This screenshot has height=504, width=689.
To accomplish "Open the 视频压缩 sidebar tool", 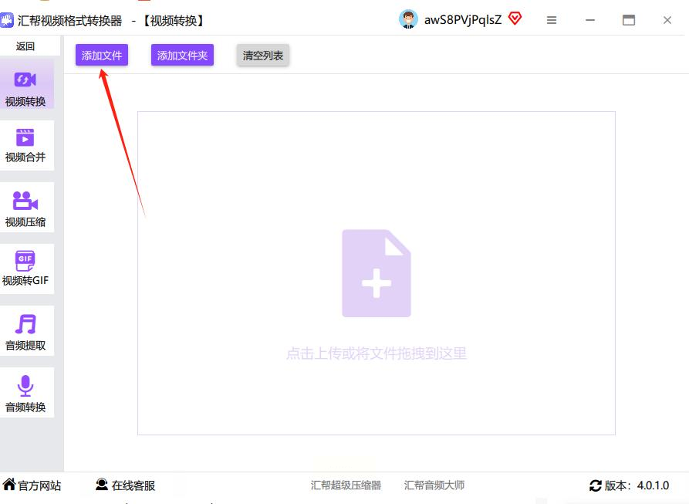I will point(25,207).
